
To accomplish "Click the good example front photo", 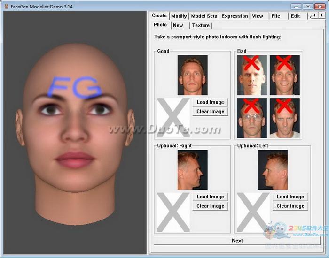I will pyautogui.click(x=192, y=75).
